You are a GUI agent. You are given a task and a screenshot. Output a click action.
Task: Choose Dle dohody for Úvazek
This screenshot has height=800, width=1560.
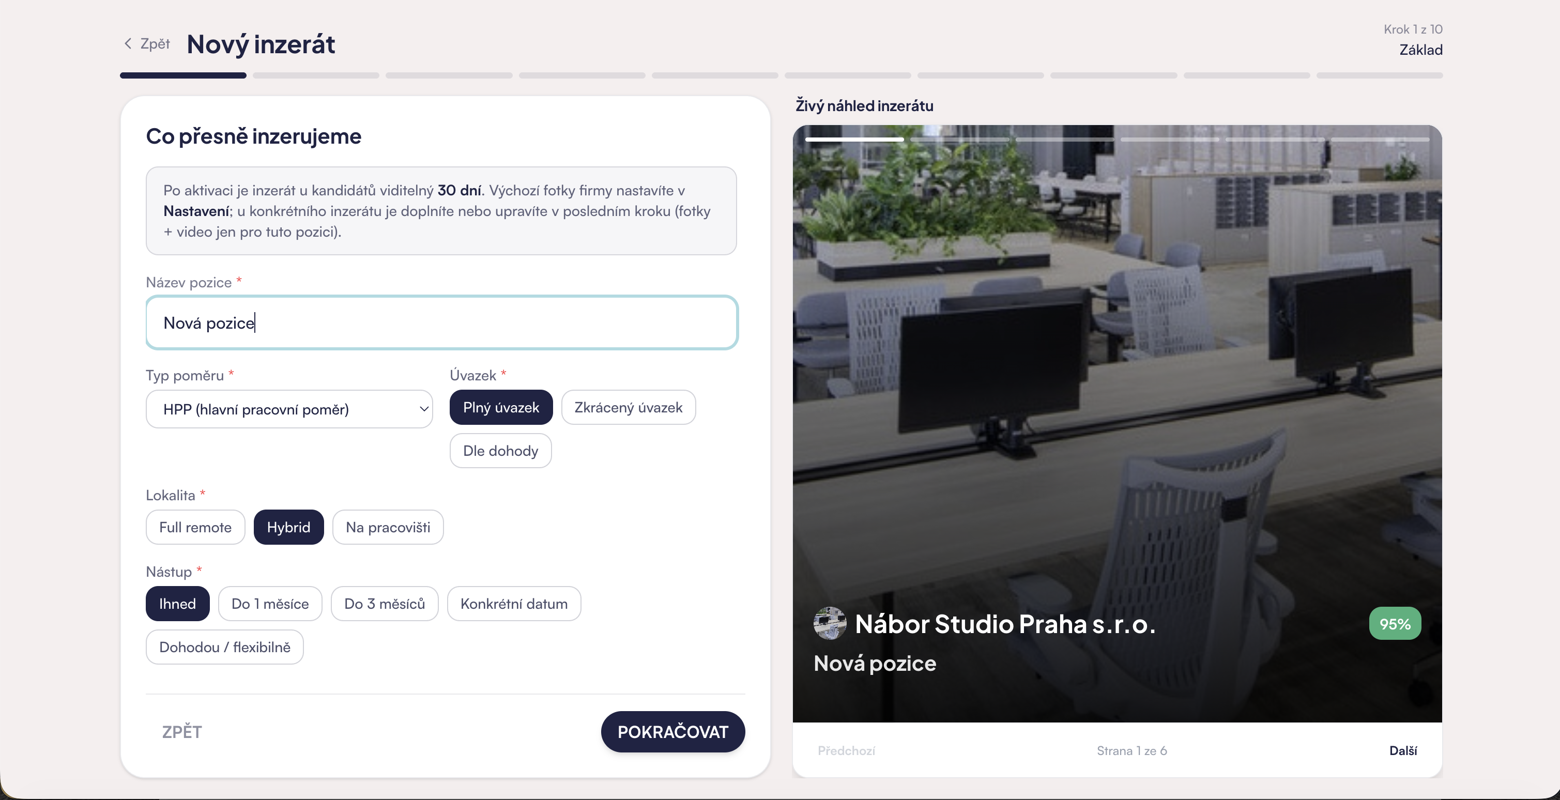501,451
